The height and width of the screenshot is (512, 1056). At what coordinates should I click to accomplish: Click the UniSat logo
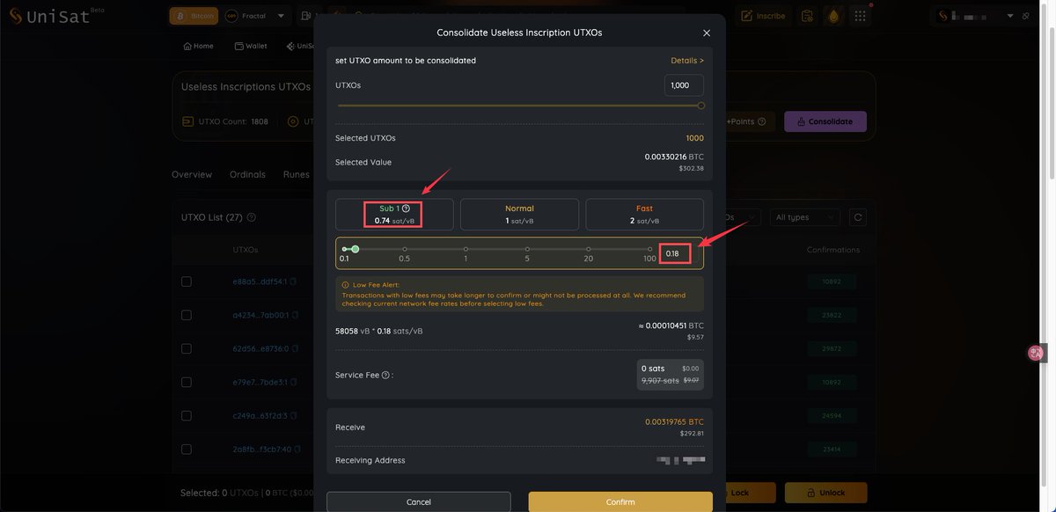pos(56,15)
